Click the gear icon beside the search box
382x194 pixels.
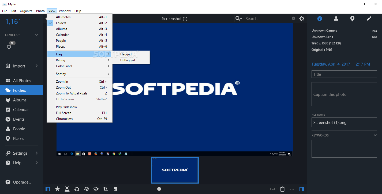302,19
